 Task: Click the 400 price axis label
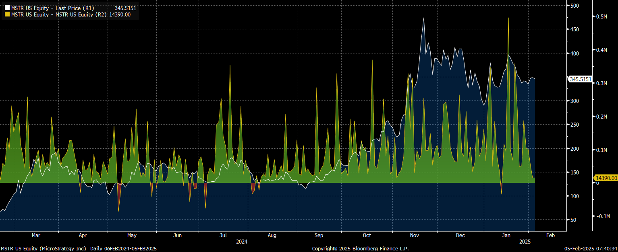(574, 53)
